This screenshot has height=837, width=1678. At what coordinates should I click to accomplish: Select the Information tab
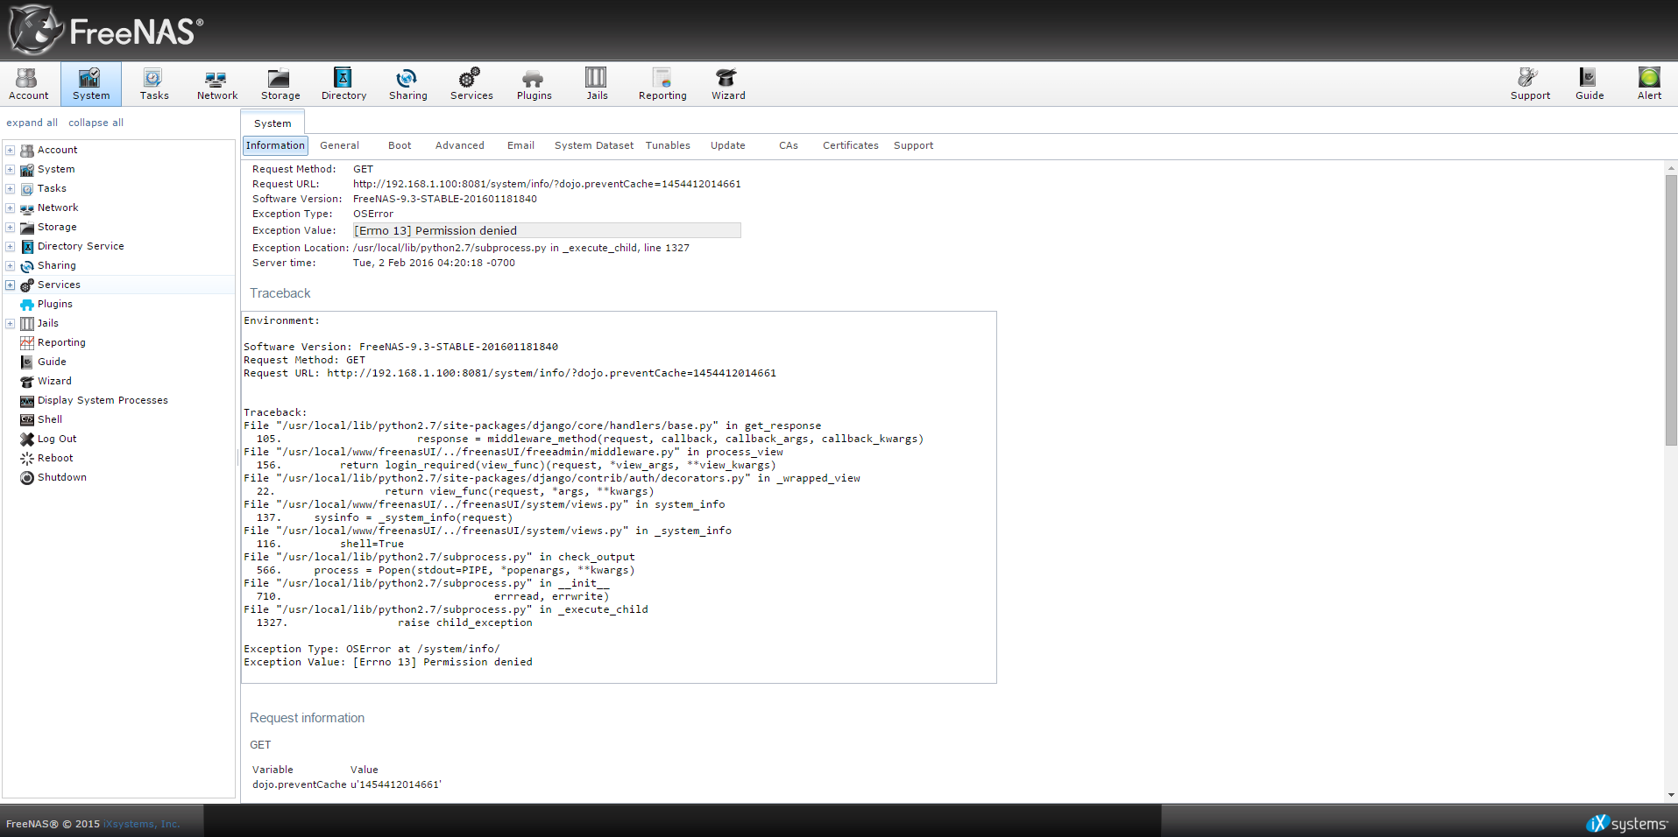pos(275,145)
